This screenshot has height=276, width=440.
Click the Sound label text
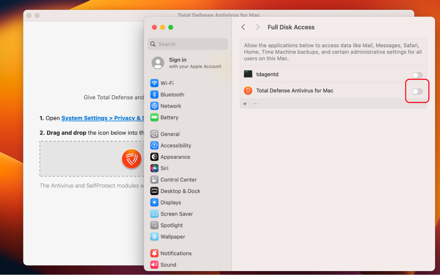(x=168, y=265)
